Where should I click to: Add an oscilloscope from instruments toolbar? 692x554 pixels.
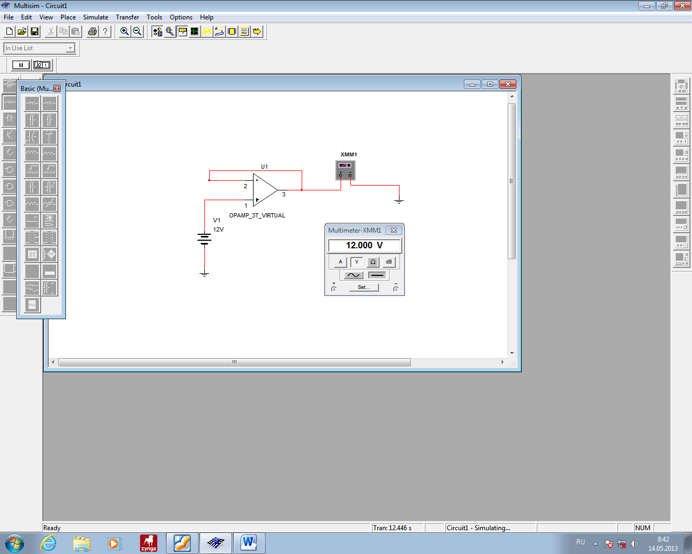pyautogui.click(x=681, y=137)
